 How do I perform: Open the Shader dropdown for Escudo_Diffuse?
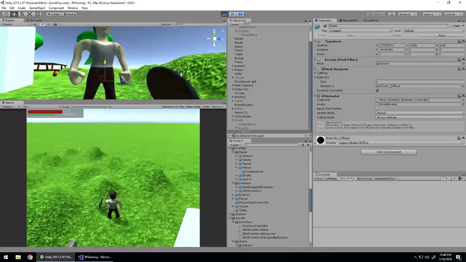point(402,143)
